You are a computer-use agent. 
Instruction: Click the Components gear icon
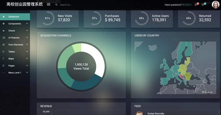4,24
